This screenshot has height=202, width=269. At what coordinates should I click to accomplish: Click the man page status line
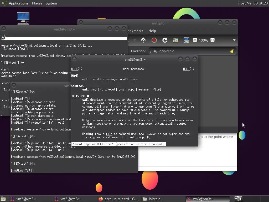[118, 144]
